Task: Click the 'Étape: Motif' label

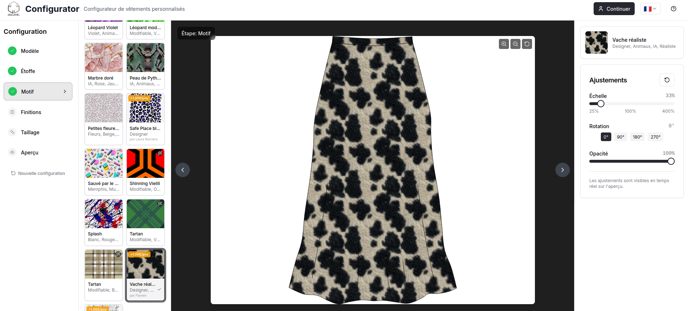Action: click(196, 33)
